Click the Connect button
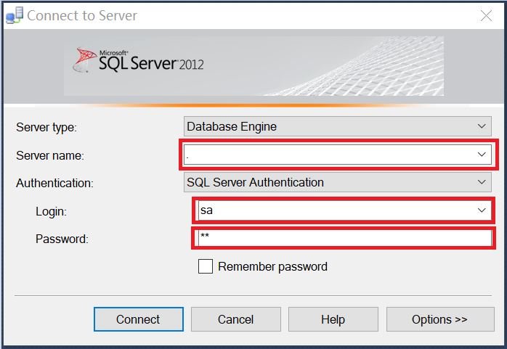 click(139, 319)
